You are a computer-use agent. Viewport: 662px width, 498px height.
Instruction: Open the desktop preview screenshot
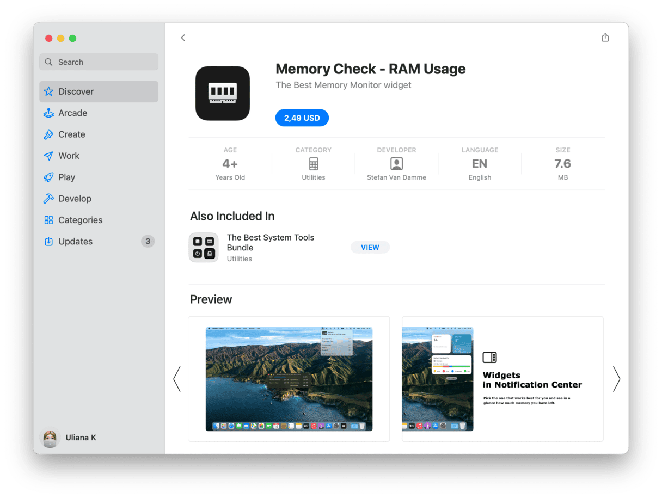289,379
